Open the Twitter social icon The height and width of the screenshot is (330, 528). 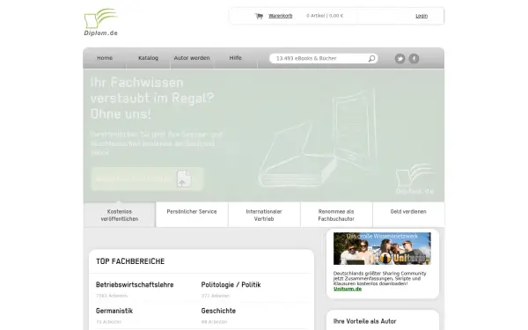(400, 59)
